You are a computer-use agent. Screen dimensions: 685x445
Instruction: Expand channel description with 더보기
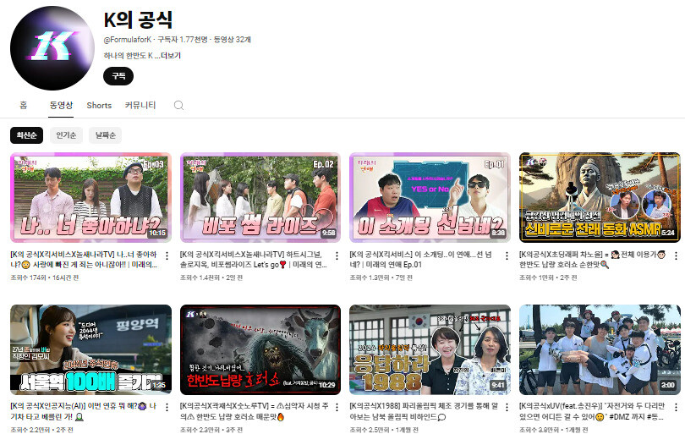(x=171, y=56)
